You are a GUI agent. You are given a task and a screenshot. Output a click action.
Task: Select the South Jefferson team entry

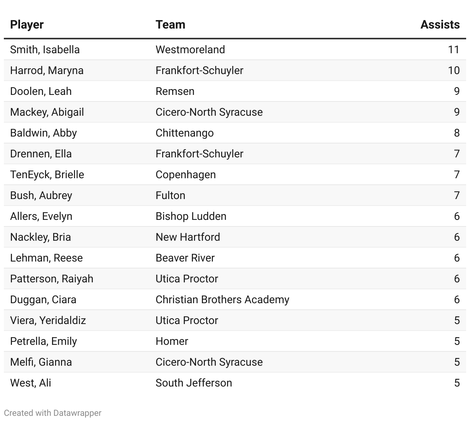coord(194,383)
